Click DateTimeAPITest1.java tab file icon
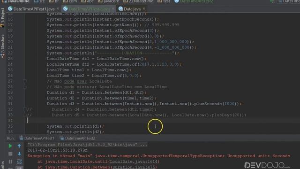300x169 pixels. point(10,9)
